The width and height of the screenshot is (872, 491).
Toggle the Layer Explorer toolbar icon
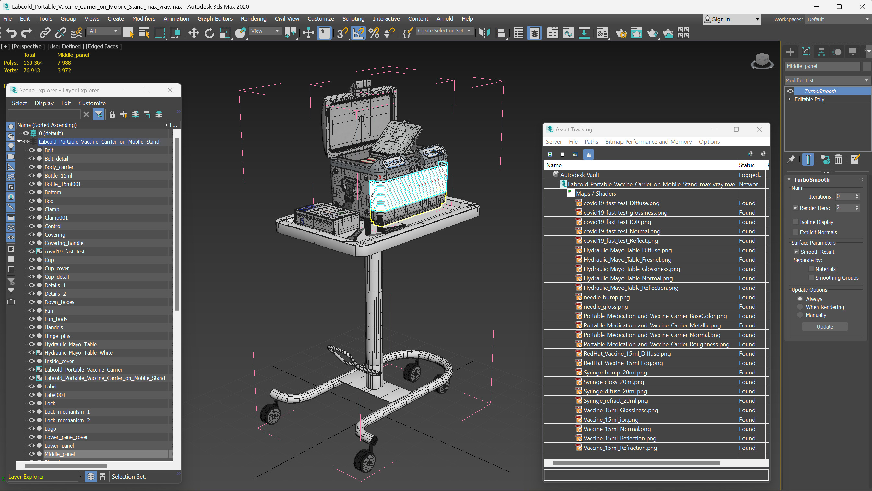(x=534, y=33)
